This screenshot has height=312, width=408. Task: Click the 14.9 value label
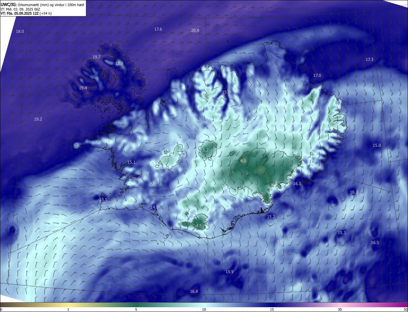(154, 207)
